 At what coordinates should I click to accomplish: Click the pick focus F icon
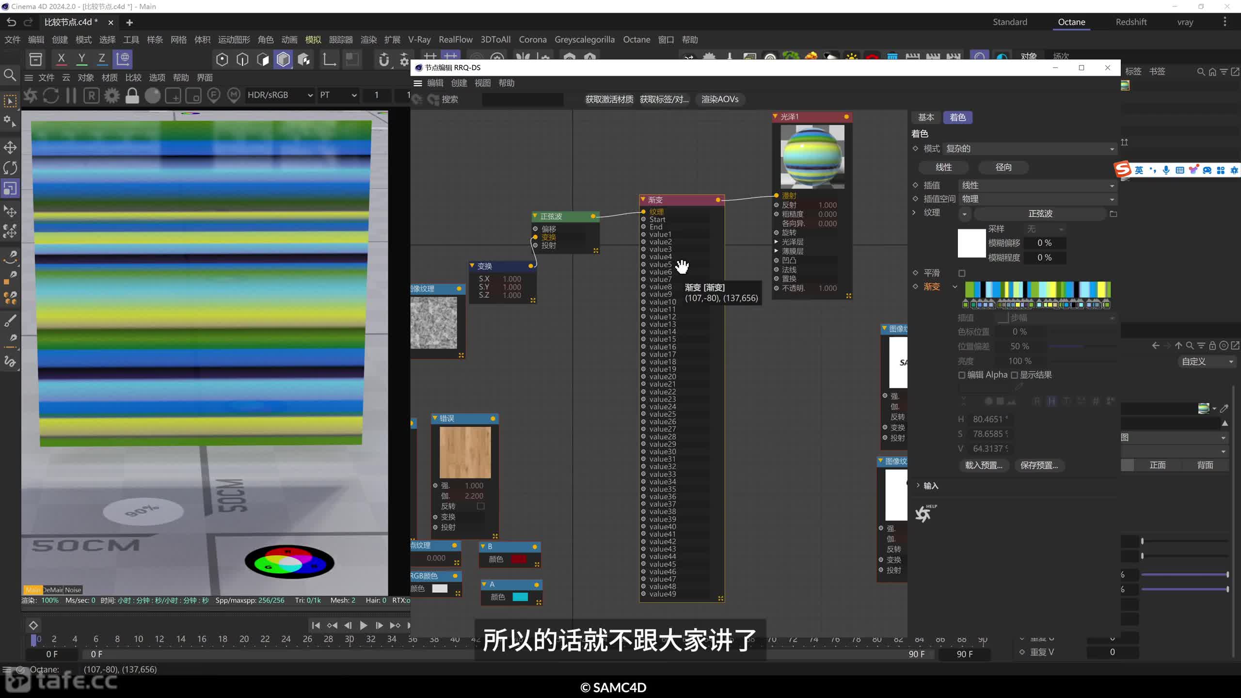[214, 95]
